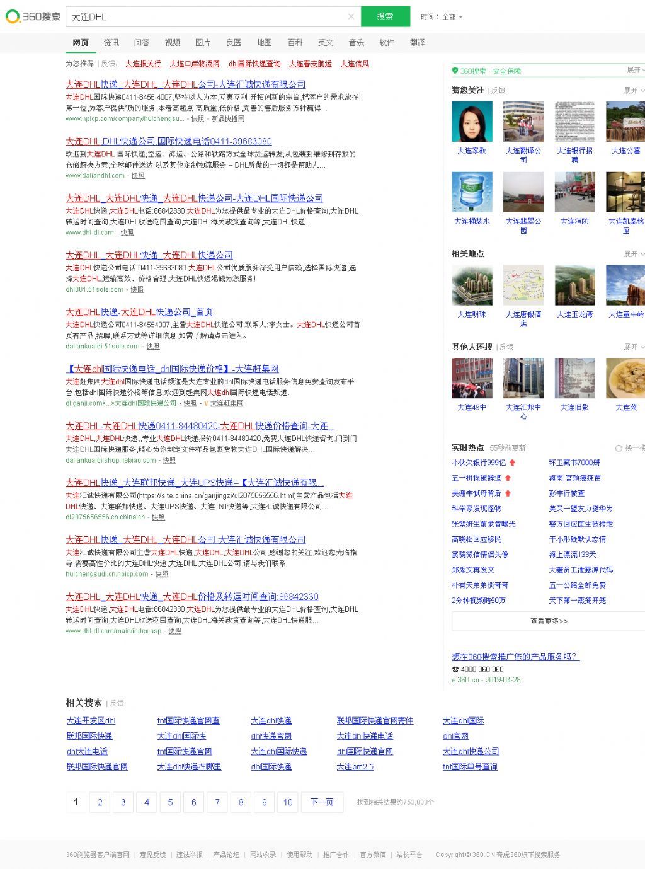Clear the search box with the X icon
The height and width of the screenshot is (869, 645).
(x=351, y=16)
